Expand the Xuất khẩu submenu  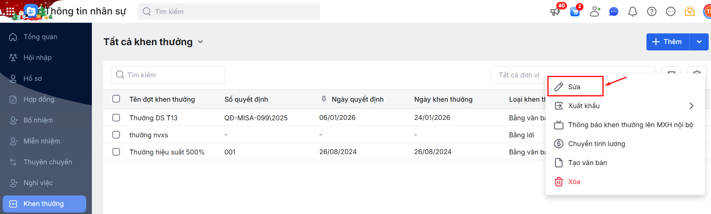click(691, 106)
